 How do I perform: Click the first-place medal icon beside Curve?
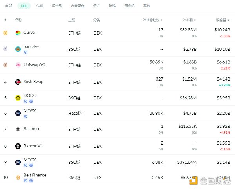click(x=5, y=33)
